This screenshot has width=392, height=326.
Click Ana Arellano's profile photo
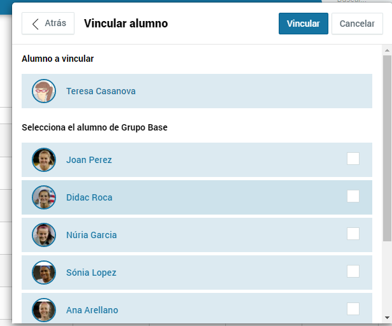pos(44,309)
